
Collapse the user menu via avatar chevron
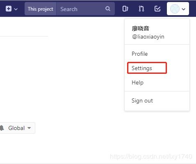click(184, 9)
